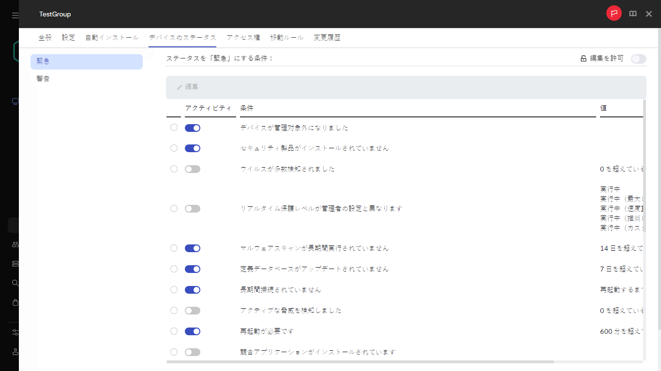Switch to the 設定 tab
This screenshot has height=371, width=661.
coord(68,37)
